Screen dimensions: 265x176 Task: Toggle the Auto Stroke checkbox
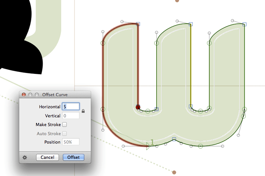[x=65, y=134]
